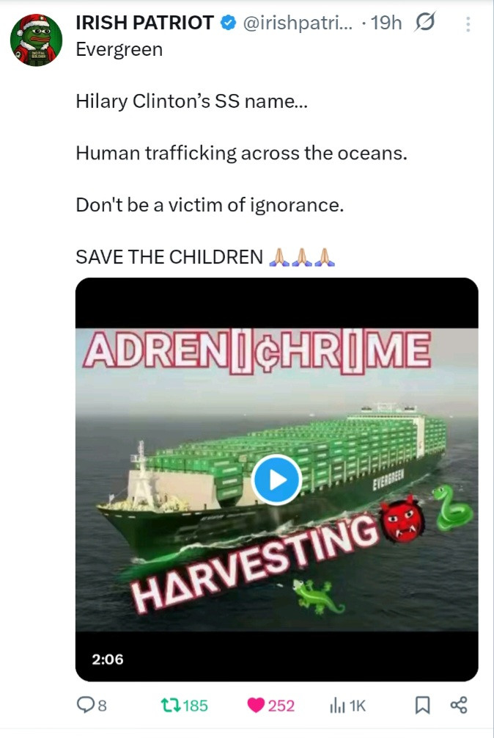Click the blue verified badge
Image resolution: width=494 pixels, height=738 pixels.
(x=228, y=23)
